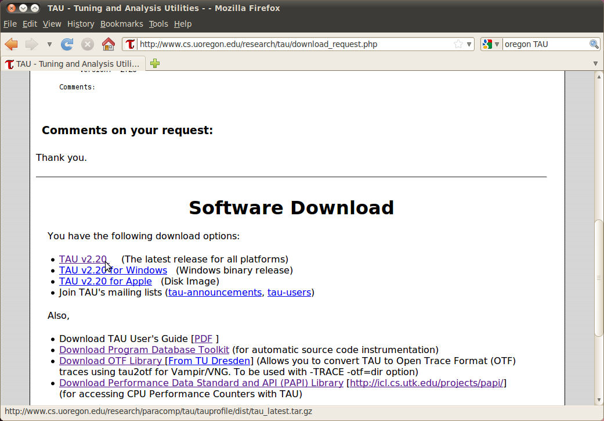Open the address bar URL history dropdown

point(469,44)
